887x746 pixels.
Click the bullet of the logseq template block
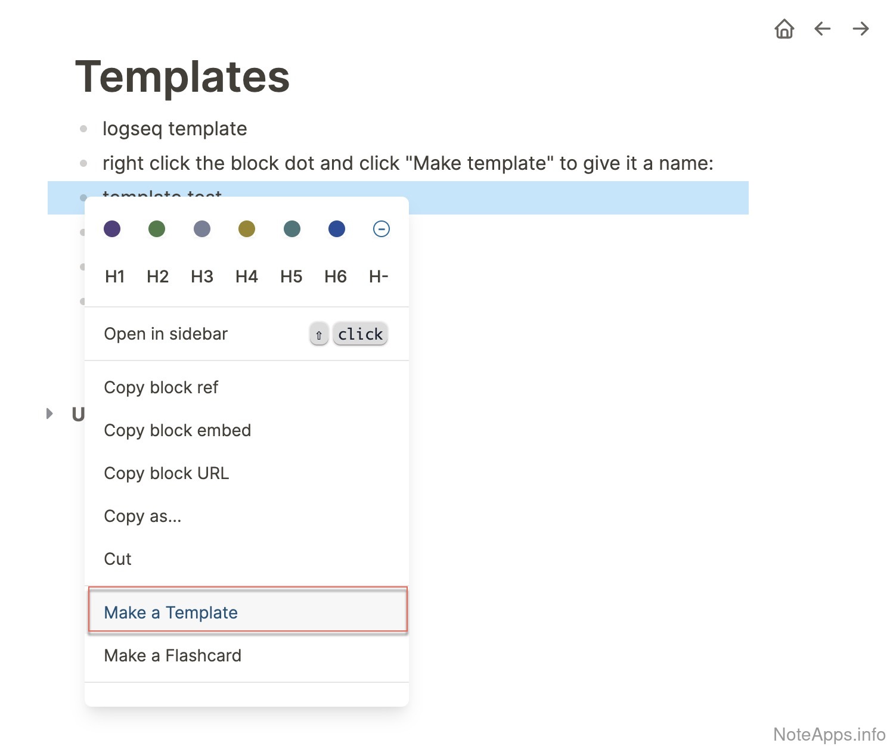(x=83, y=129)
